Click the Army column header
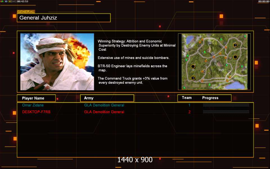The height and width of the screenshot is (169, 270). [107, 98]
